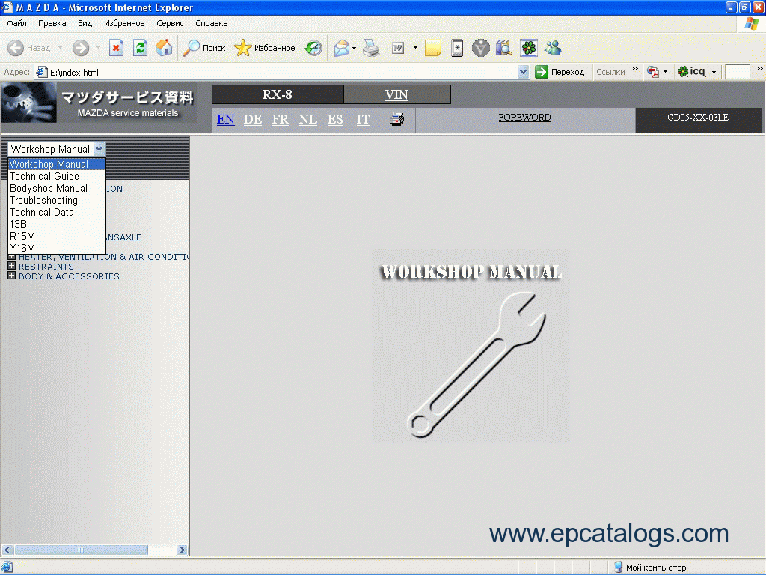
Task: Stop page loading with red X icon
Action: 116,48
